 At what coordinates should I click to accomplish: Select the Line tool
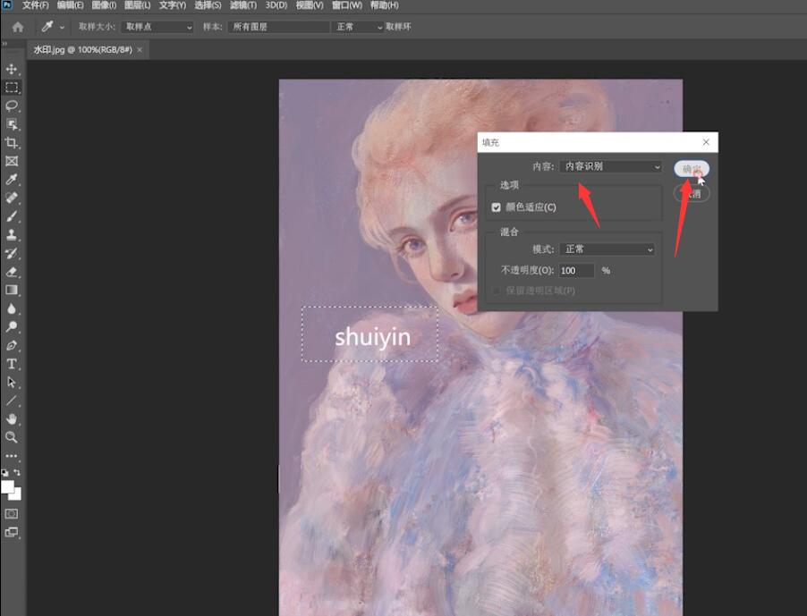coord(12,401)
